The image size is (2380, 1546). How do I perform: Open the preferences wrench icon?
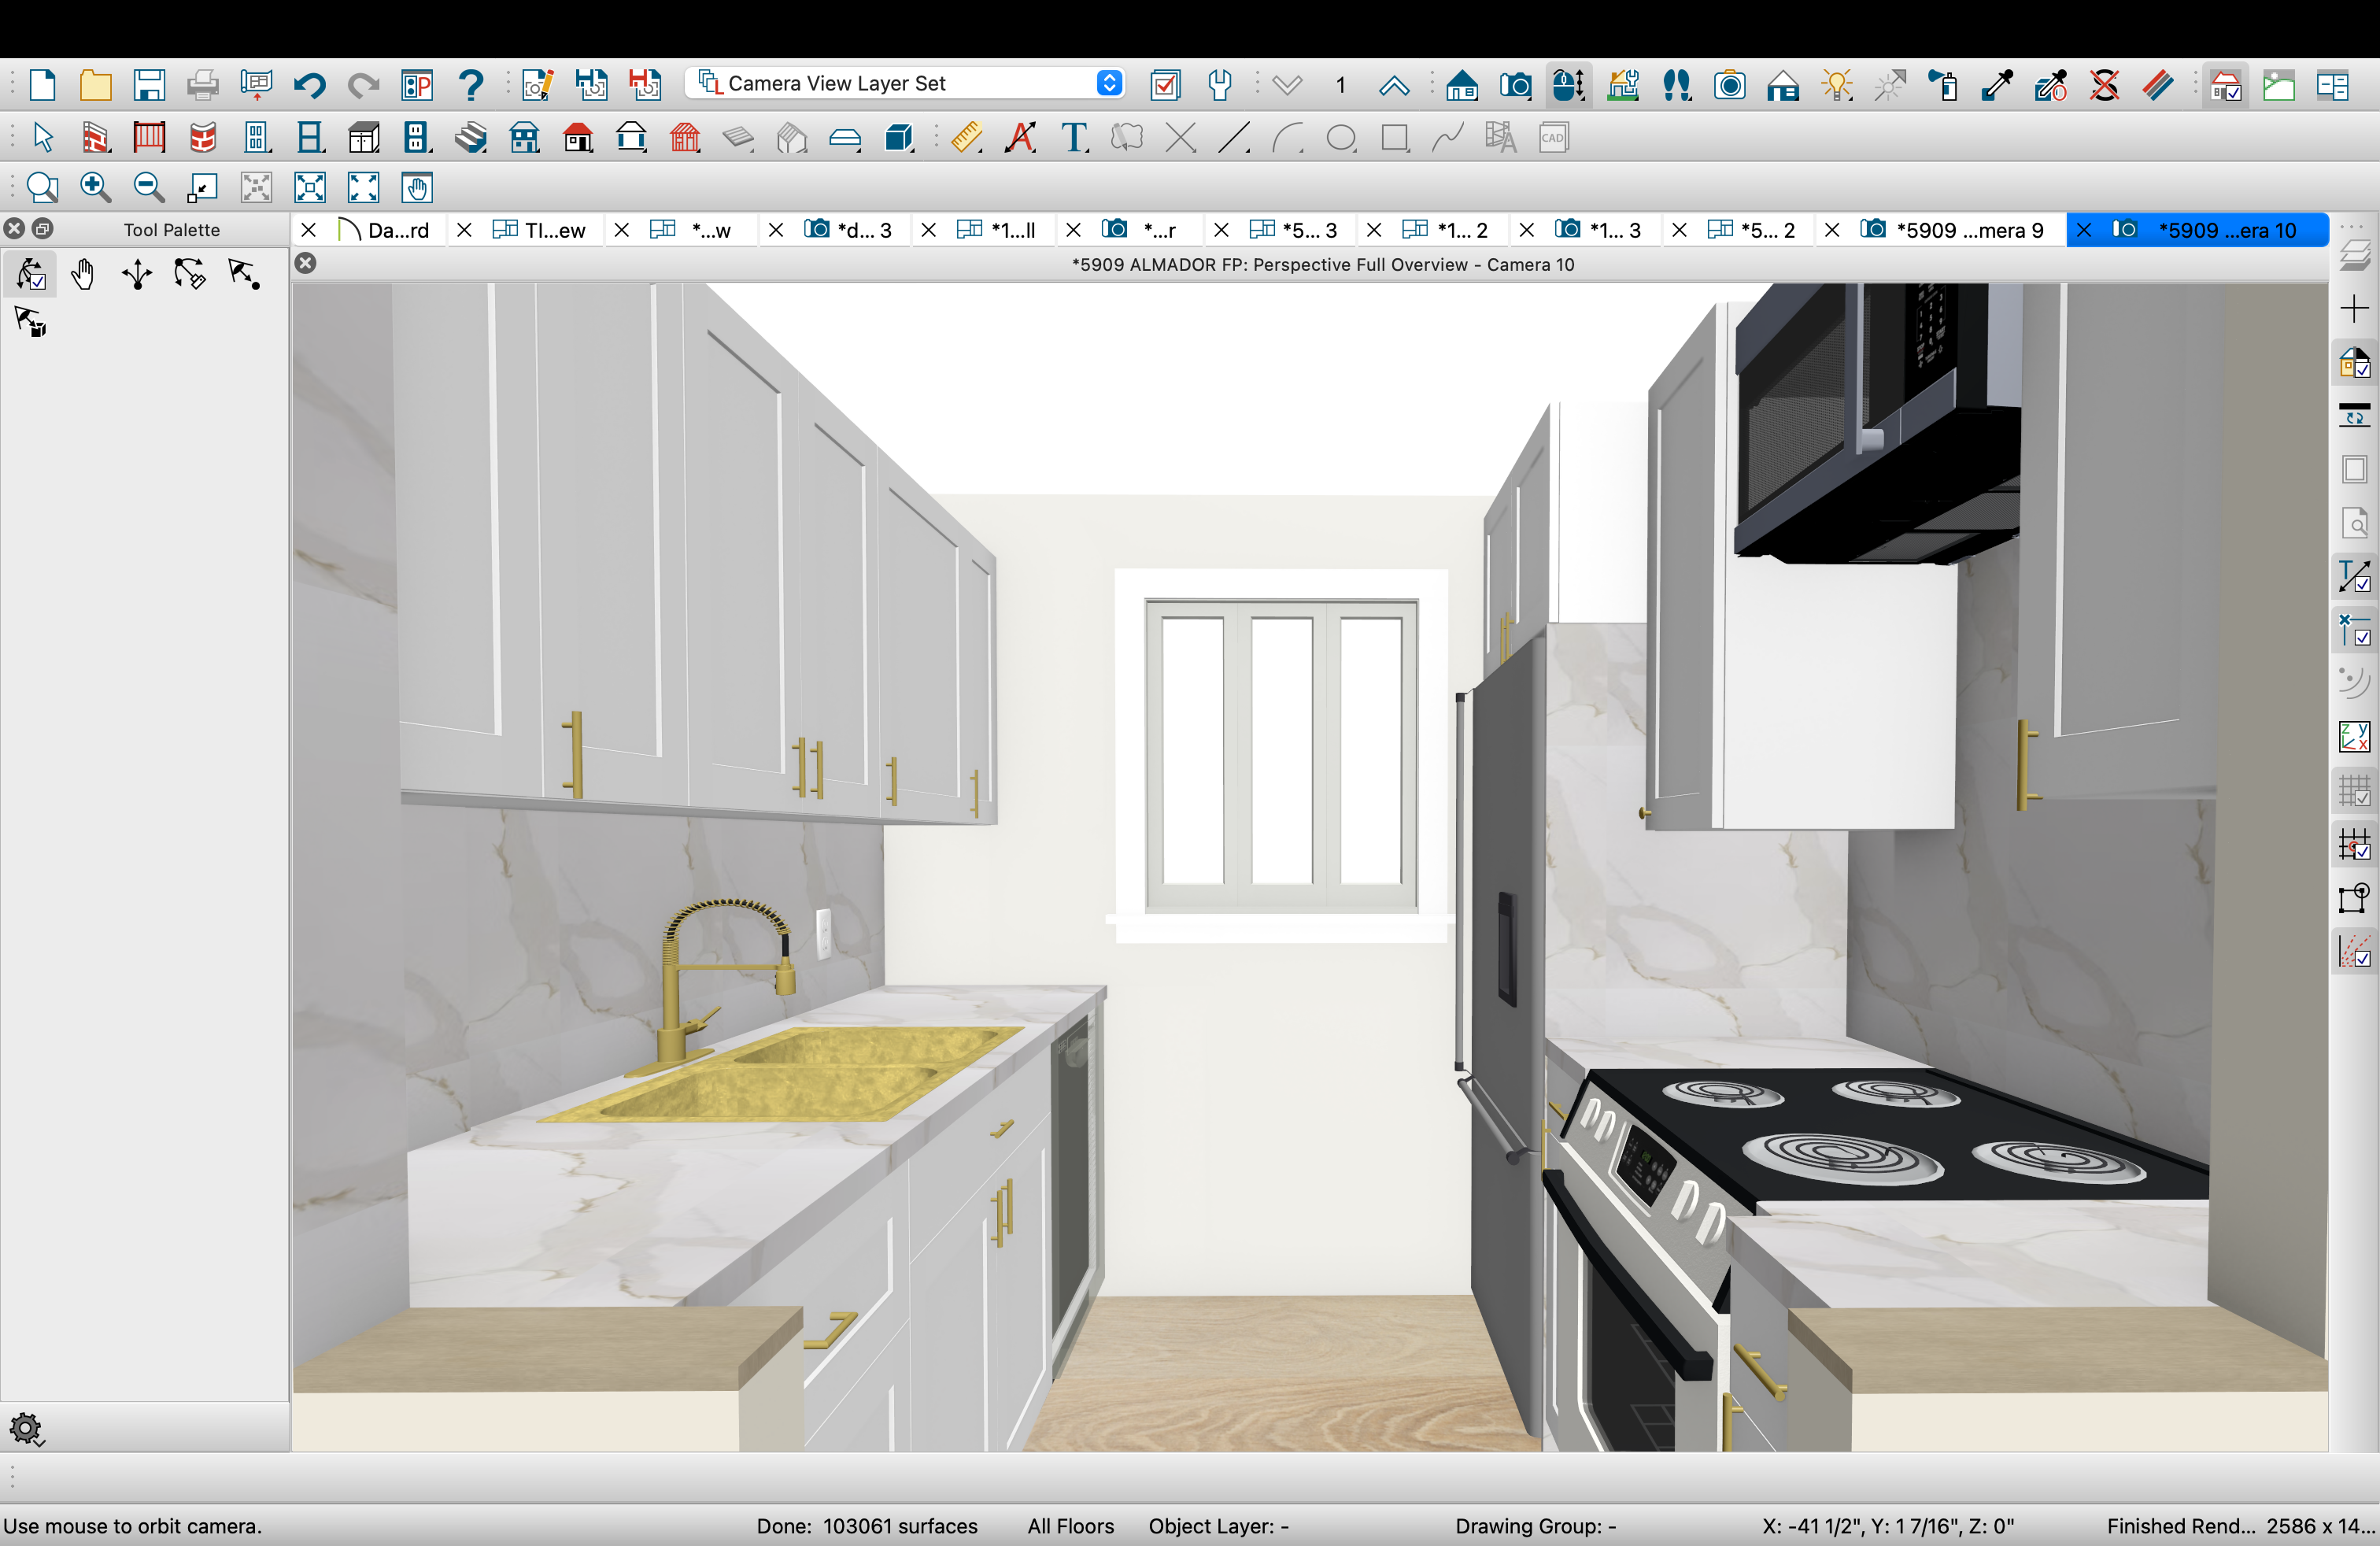(x=1219, y=85)
